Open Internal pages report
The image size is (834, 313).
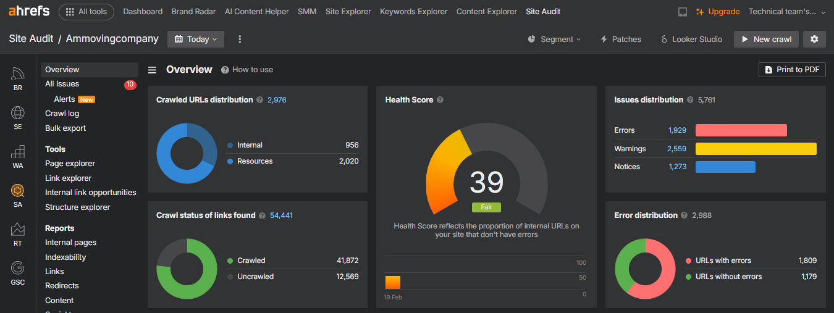click(x=70, y=243)
